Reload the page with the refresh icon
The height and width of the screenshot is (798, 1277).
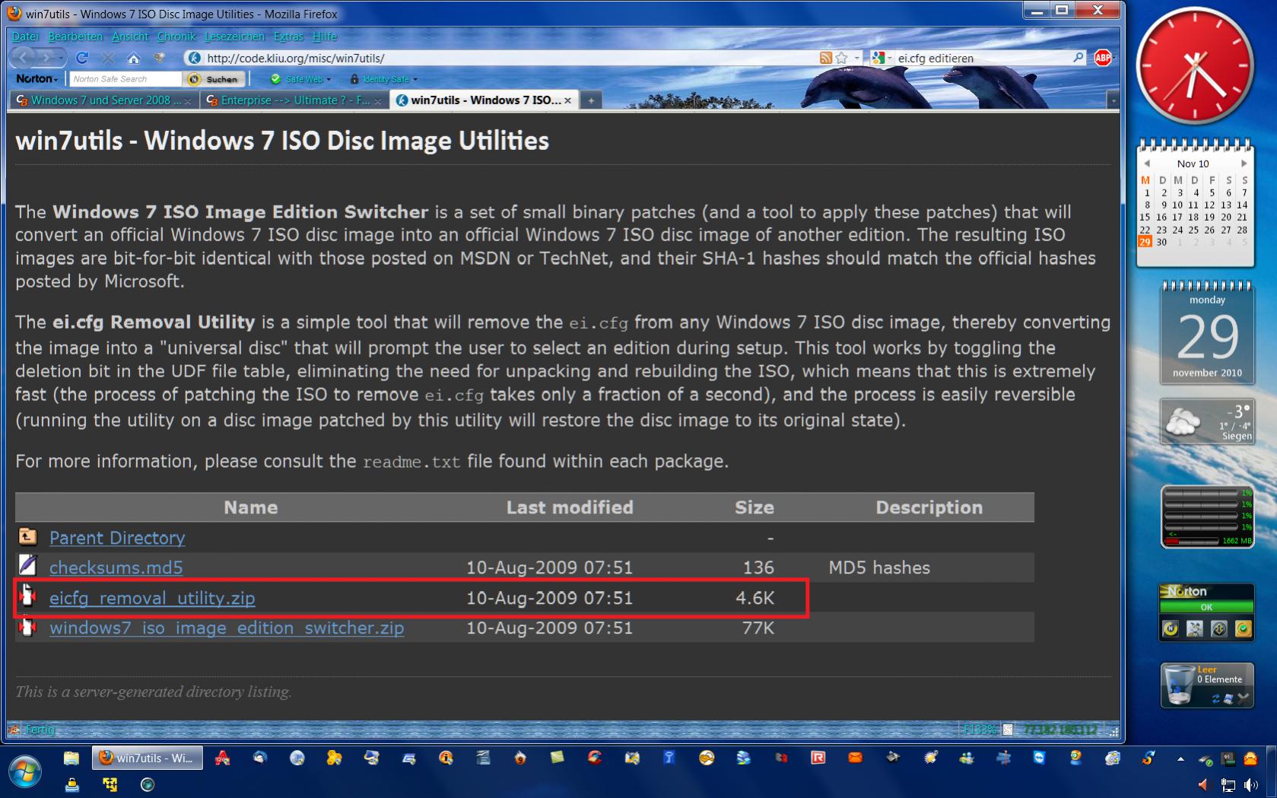(x=82, y=58)
